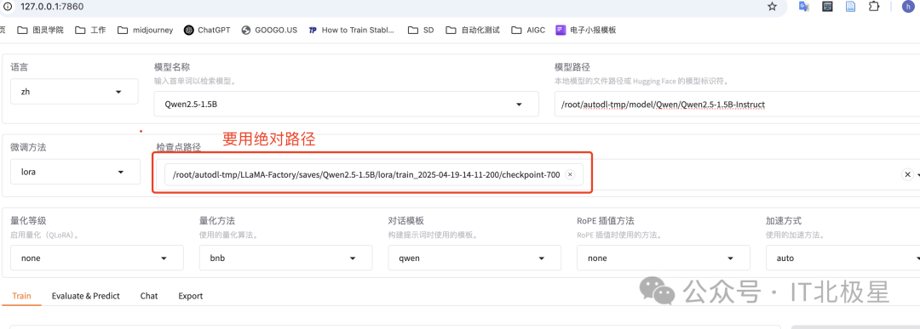Open the SD bookmark folder

[422, 30]
